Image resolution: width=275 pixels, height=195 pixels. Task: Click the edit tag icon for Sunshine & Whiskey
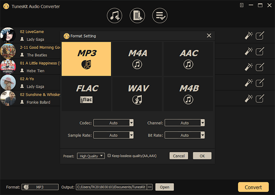point(261,99)
